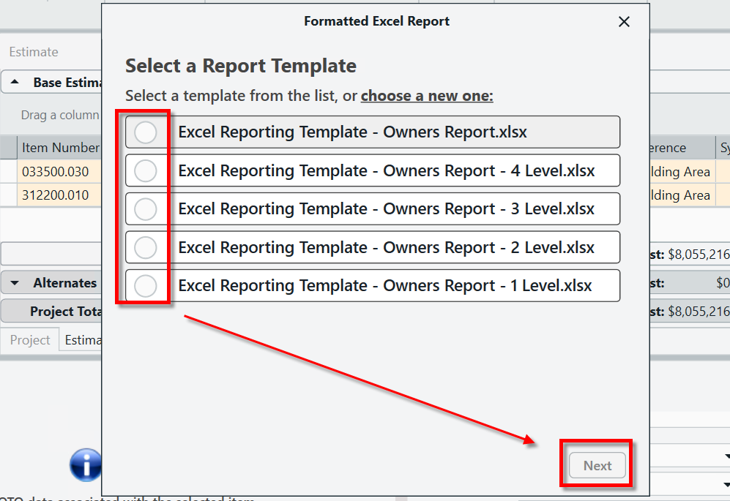Viewport: 730px width, 501px height.
Task: Collapse the Base Estimate section
Action: coord(16,81)
